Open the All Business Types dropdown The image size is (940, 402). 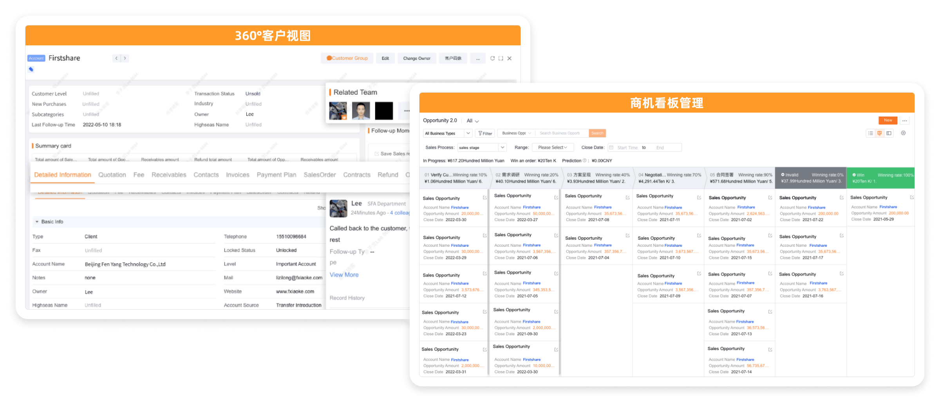point(447,133)
